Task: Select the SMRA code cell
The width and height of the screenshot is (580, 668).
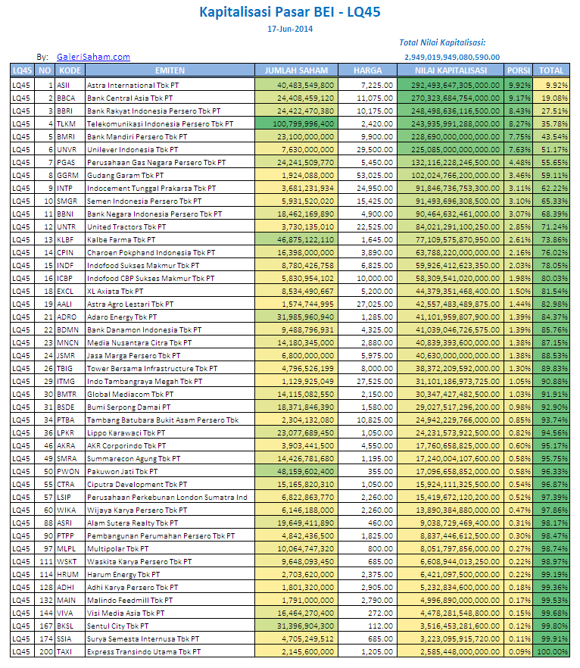Action: (70, 459)
